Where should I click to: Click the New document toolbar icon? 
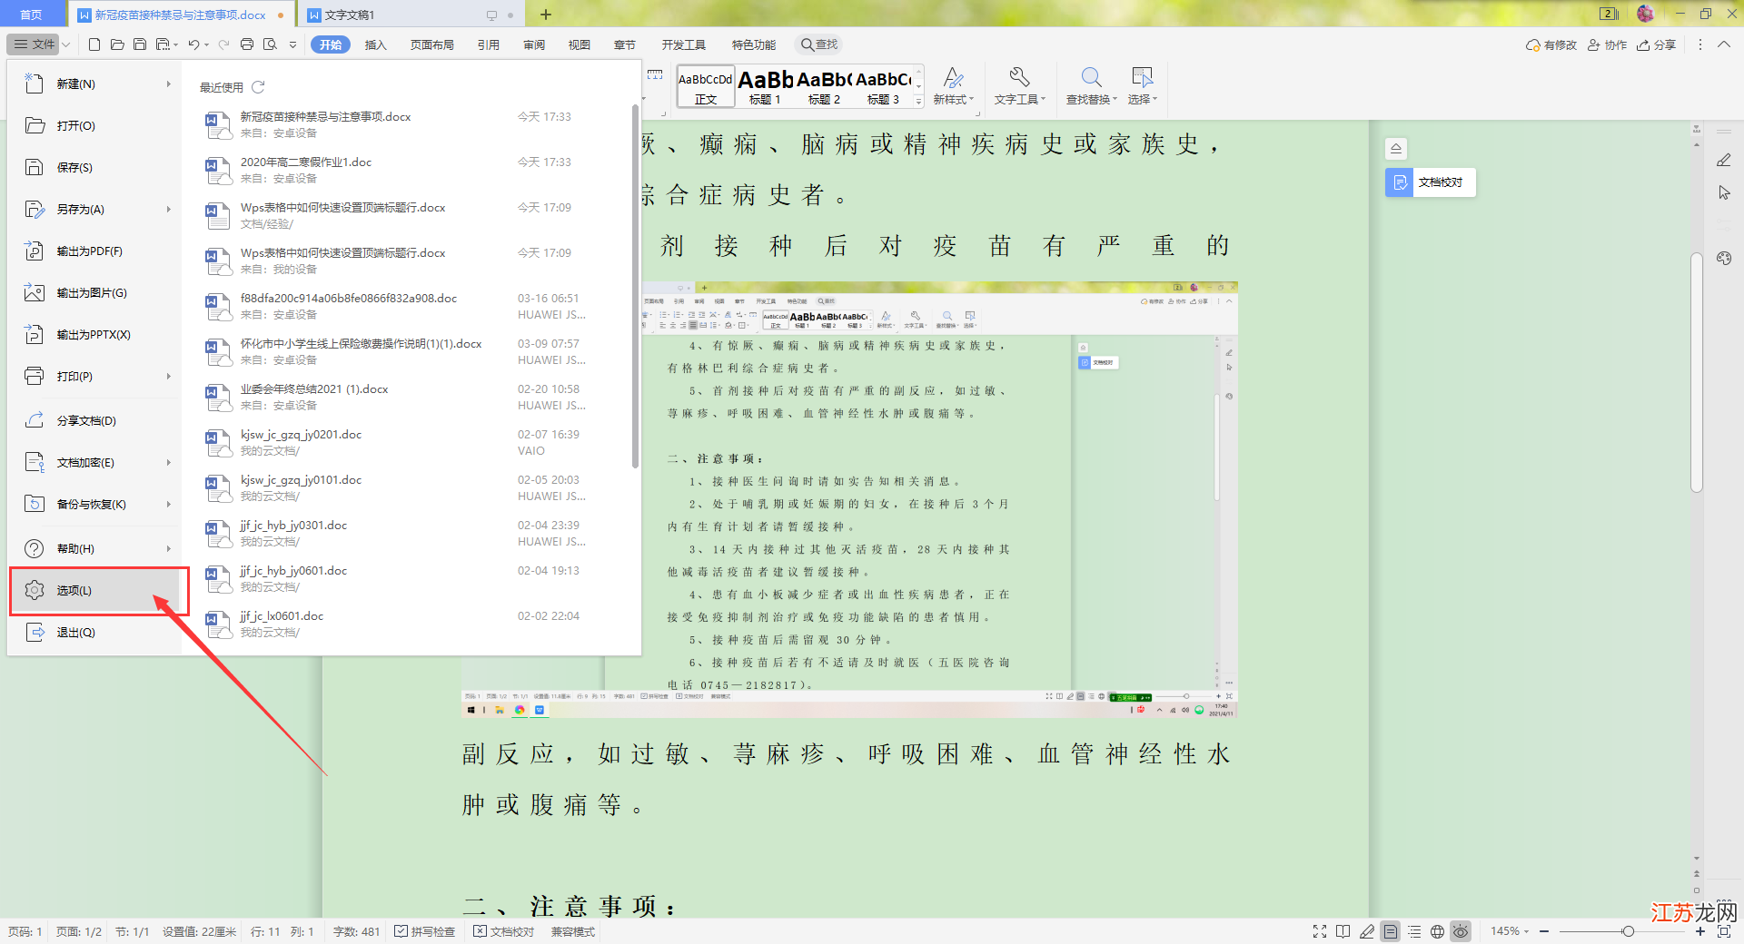[94, 44]
